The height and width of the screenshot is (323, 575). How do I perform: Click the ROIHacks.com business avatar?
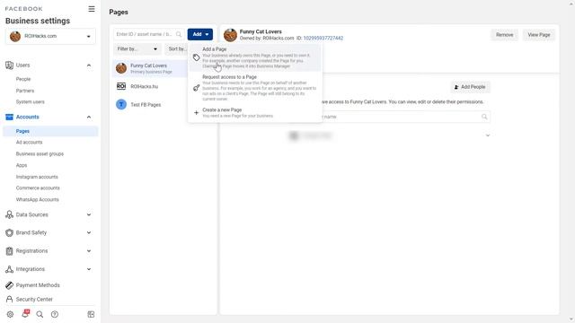click(15, 36)
